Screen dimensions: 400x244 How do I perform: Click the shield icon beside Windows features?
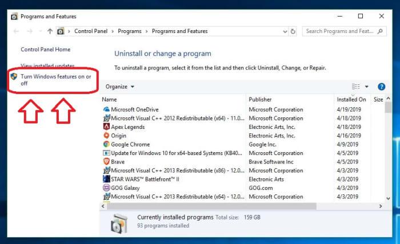coord(14,76)
